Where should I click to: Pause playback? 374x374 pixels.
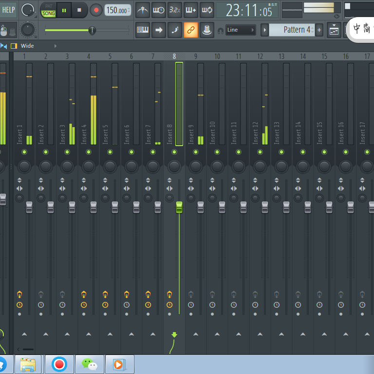64,10
